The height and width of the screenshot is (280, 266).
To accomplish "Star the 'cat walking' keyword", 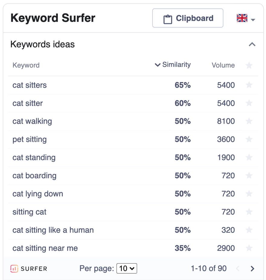I will coord(249,121).
